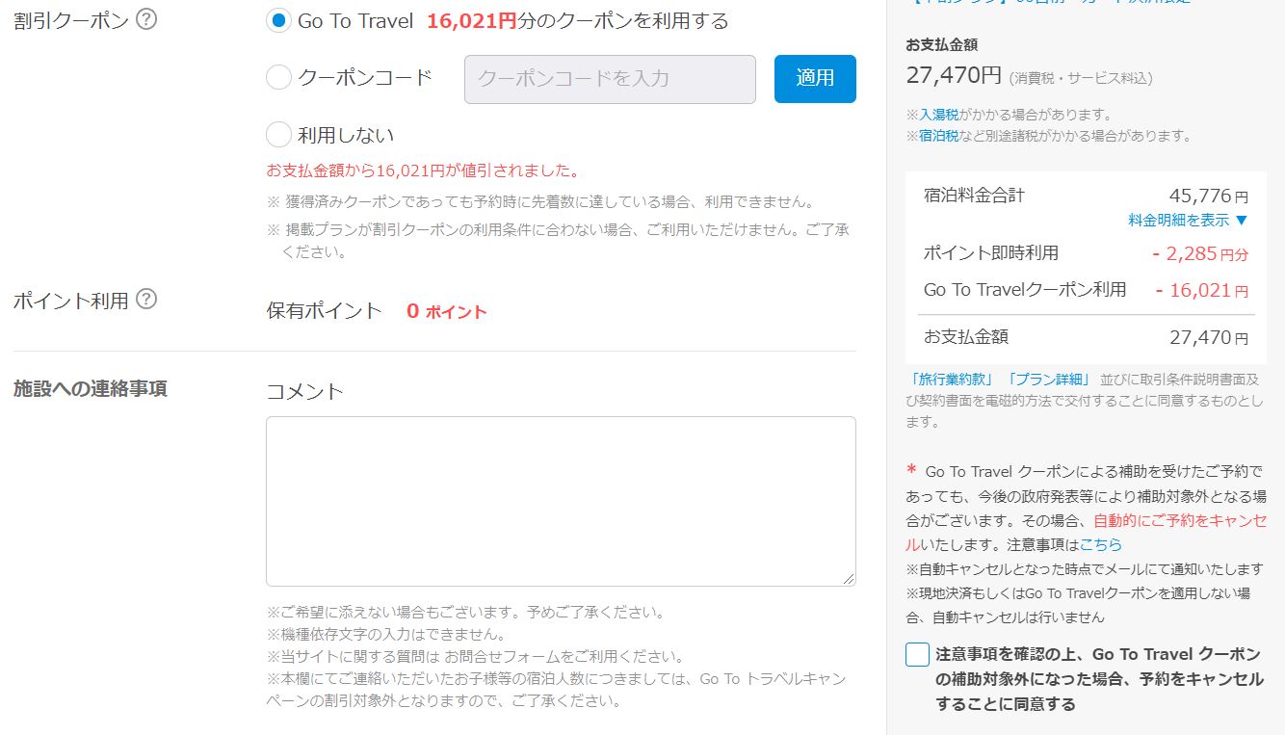Click お支払金額から16,021円が値引されました message
This screenshot has width=1285, height=735.
425,171
